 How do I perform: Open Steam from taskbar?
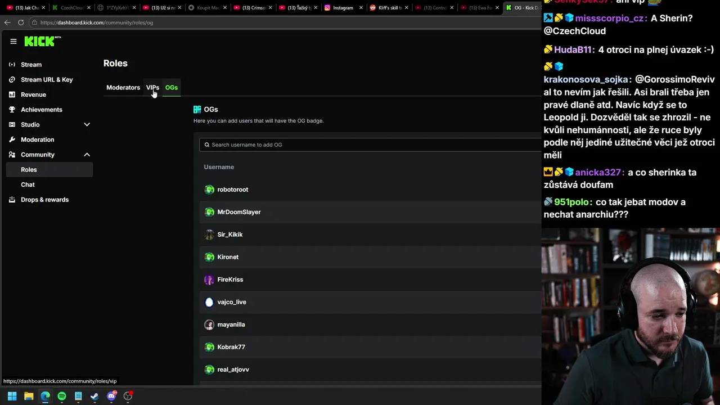pyautogui.click(x=94, y=396)
